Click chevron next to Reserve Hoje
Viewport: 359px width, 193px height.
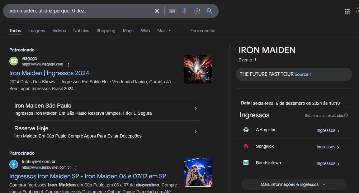tap(196, 131)
